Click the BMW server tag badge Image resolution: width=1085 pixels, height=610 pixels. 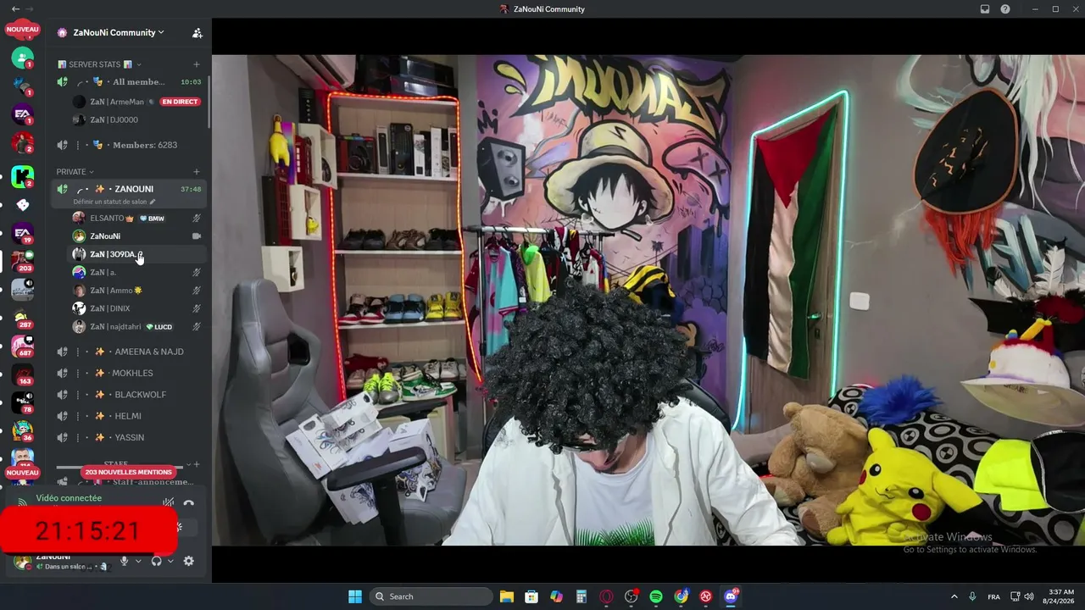pyautogui.click(x=153, y=219)
